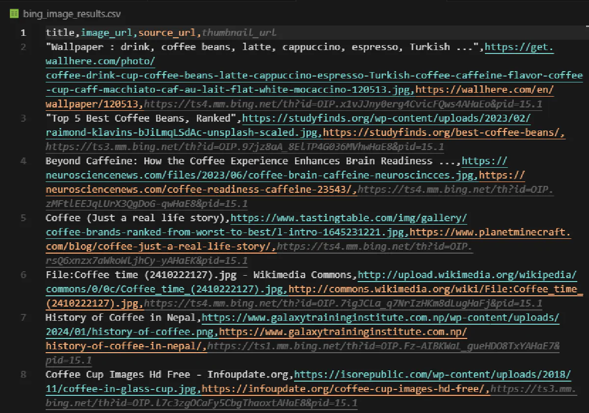Screen dimensions: 589x413
Task: Open the upload.wikimedia.org image link
Action: click(466, 275)
